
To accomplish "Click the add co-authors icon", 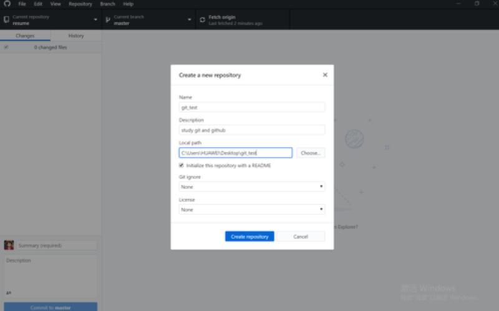I will 9,292.
